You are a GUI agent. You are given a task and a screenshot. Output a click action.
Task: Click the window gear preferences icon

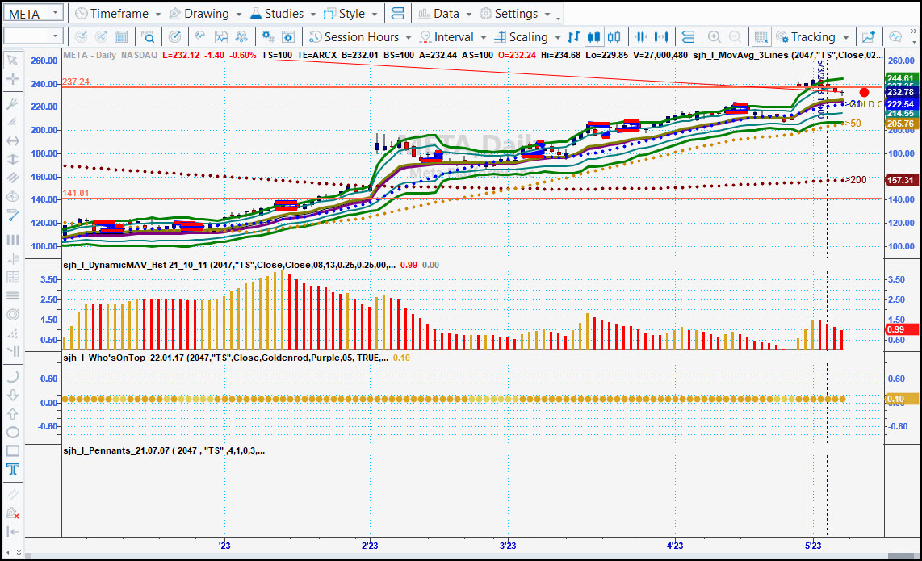288,37
